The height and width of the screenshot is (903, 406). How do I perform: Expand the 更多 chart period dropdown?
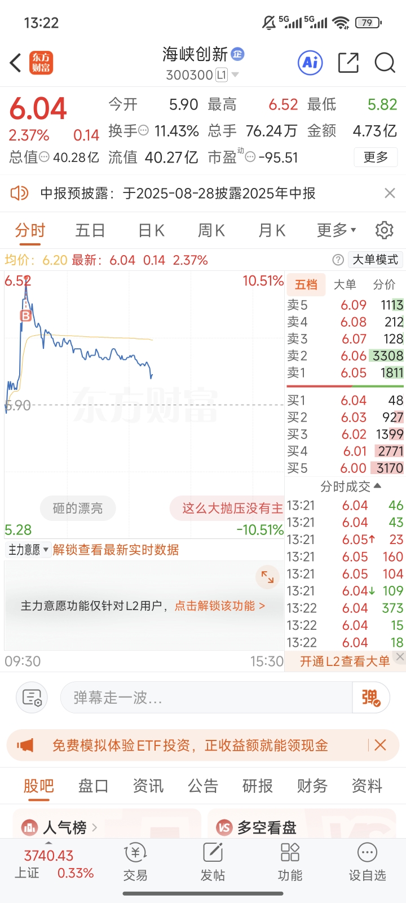point(337,230)
